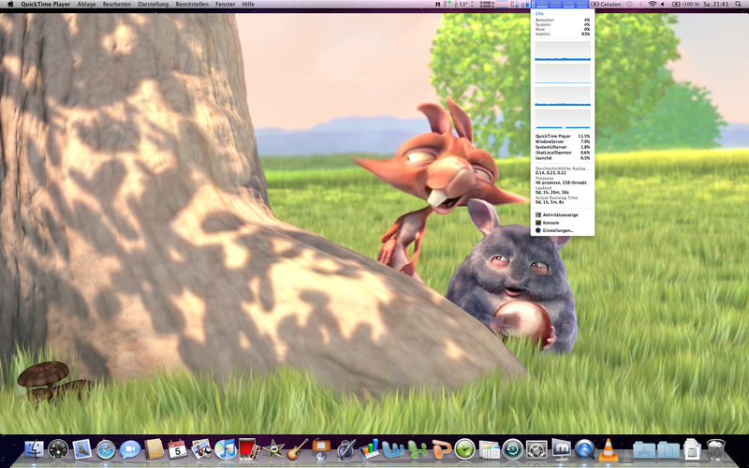Click the network KB/s menu bar item

487,5
